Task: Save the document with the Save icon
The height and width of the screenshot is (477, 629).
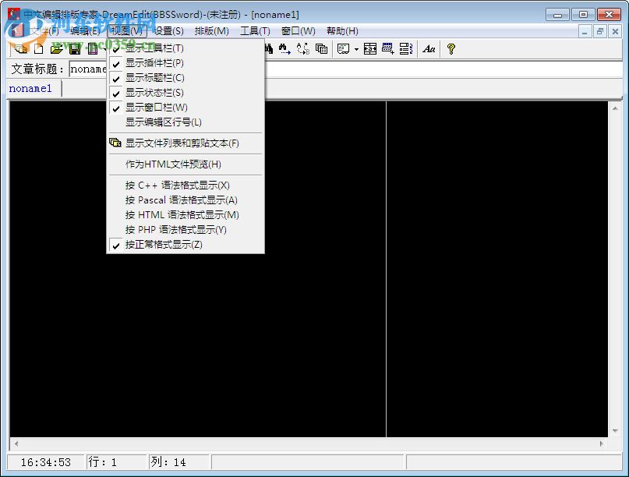Action: pyautogui.click(x=76, y=48)
